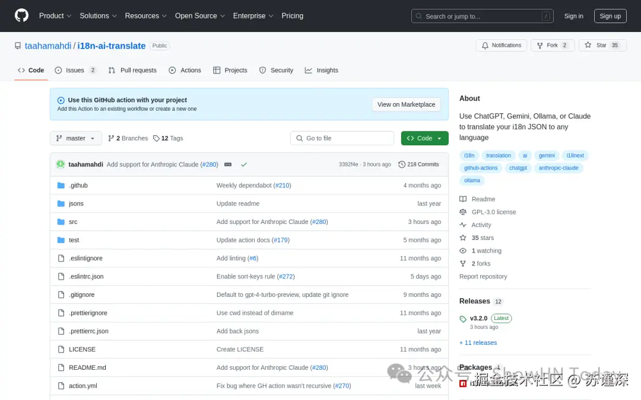Open the .prettierrc.json file
Image resolution: width=641 pixels, height=400 pixels.
(88, 331)
